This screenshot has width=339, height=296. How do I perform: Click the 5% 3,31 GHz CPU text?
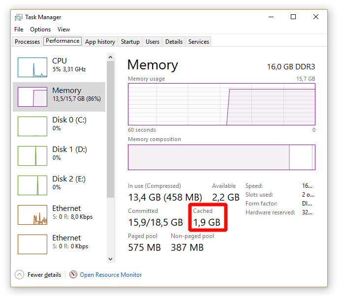pos(69,69)
